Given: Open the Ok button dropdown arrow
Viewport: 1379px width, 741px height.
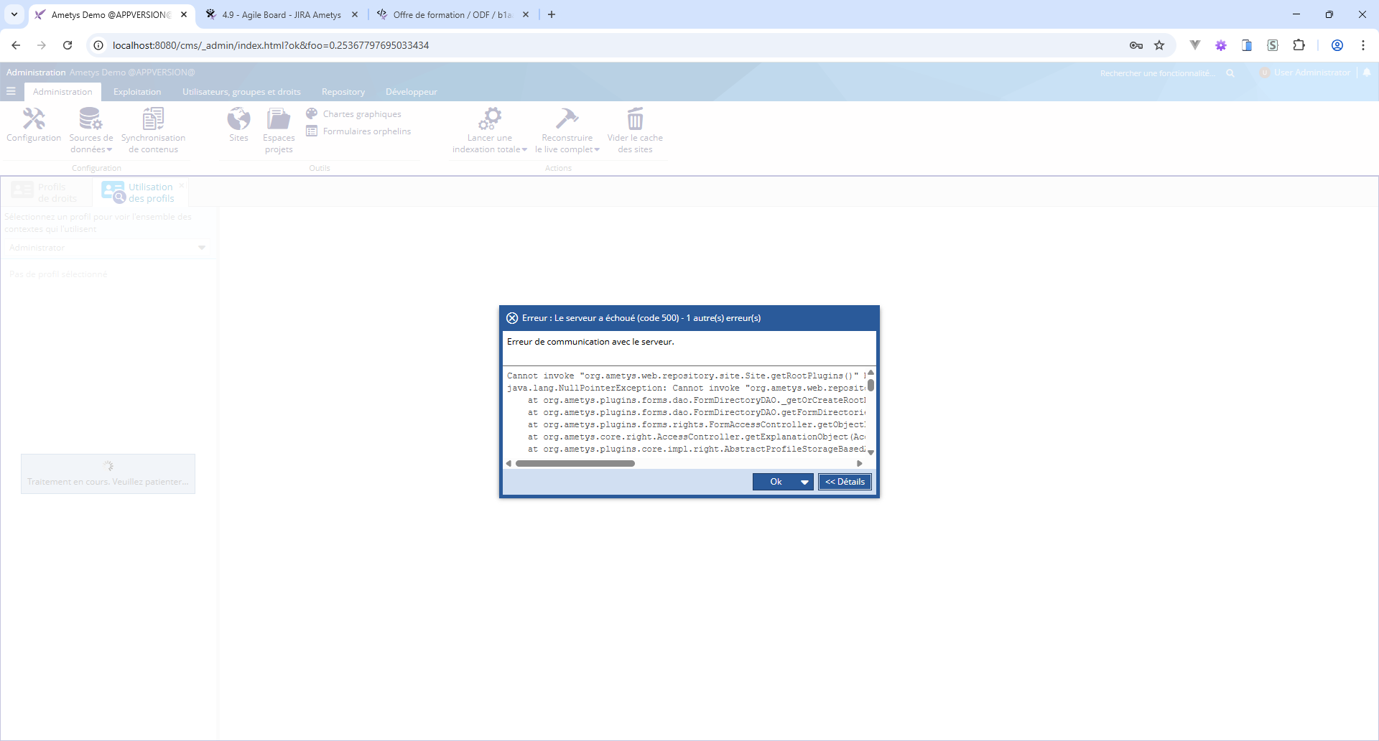Looking at the screenshot, I should pyautogui.click(x=804, y=482).
